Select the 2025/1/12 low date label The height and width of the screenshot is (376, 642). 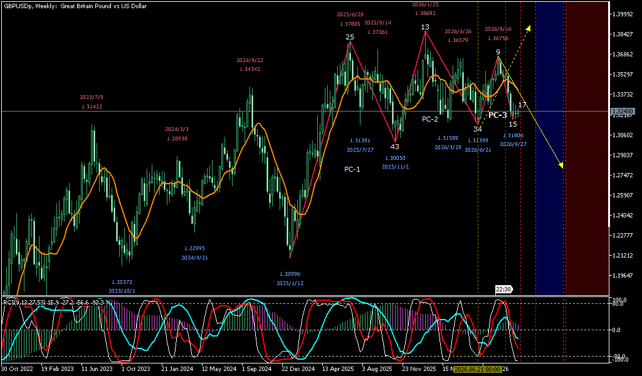(290, 283)
